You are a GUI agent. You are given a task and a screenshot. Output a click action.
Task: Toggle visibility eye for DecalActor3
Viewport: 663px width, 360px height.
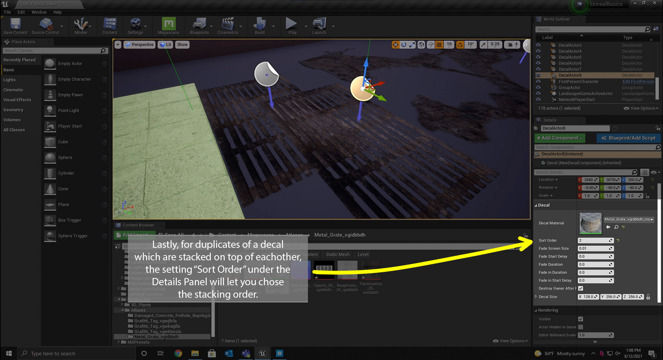538,45
